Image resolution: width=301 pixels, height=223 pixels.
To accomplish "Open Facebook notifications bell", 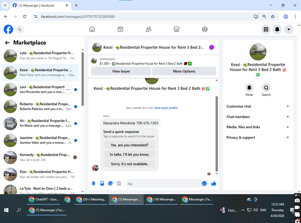I will [x=277, y=30].
